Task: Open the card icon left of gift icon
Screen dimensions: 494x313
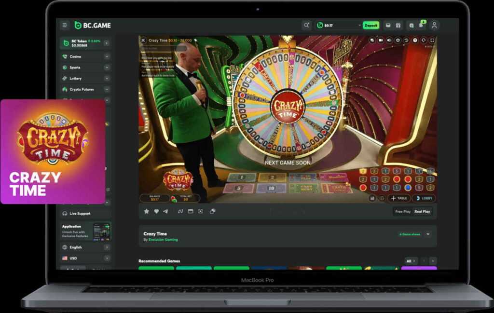Action: point(388,25)
